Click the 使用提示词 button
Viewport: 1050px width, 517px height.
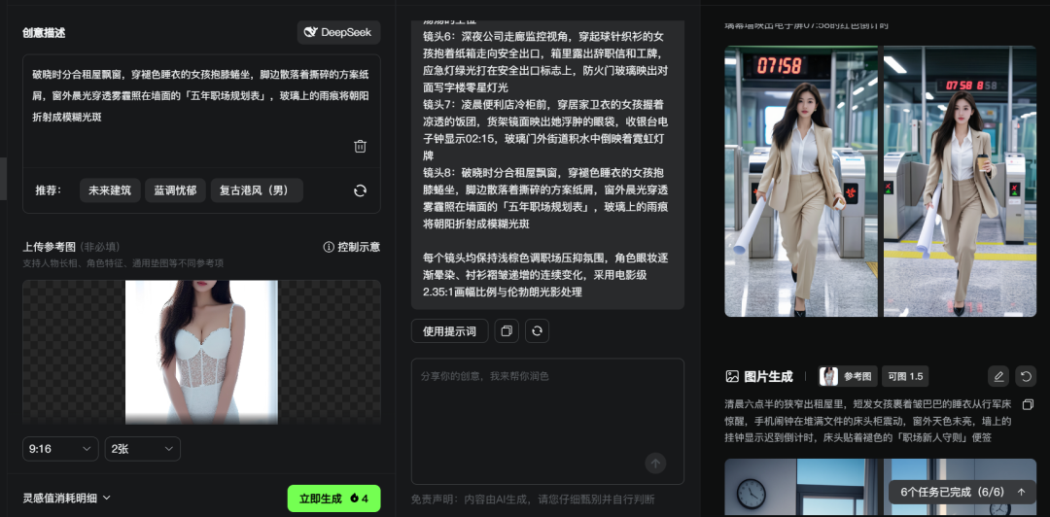pyautogui.click(x=449, y=331)
